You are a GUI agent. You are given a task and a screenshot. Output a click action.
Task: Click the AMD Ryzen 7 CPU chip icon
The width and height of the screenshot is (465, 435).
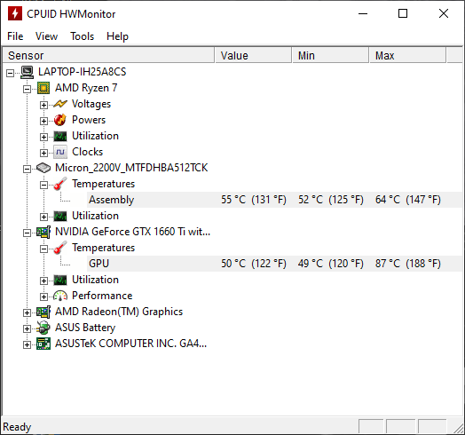click(43, 88)
